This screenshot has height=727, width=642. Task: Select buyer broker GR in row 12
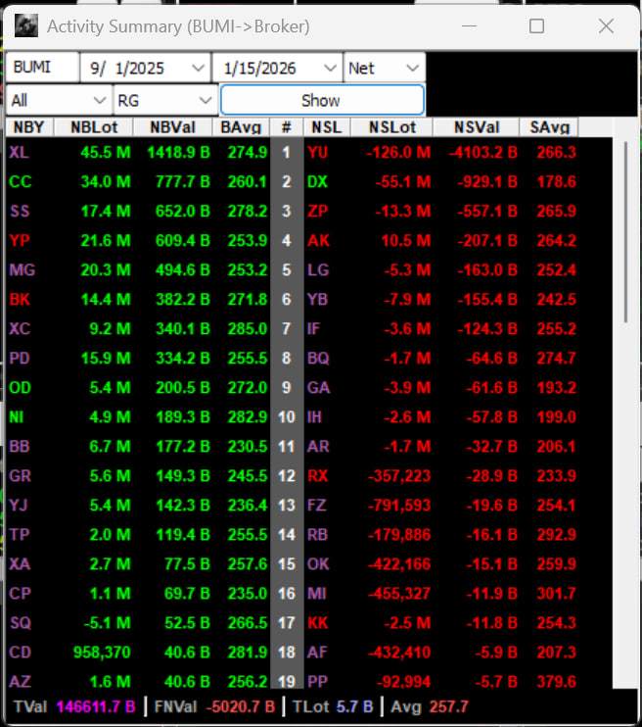20,476
